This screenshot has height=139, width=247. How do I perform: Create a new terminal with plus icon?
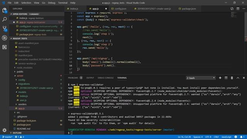tap(220, 78)
